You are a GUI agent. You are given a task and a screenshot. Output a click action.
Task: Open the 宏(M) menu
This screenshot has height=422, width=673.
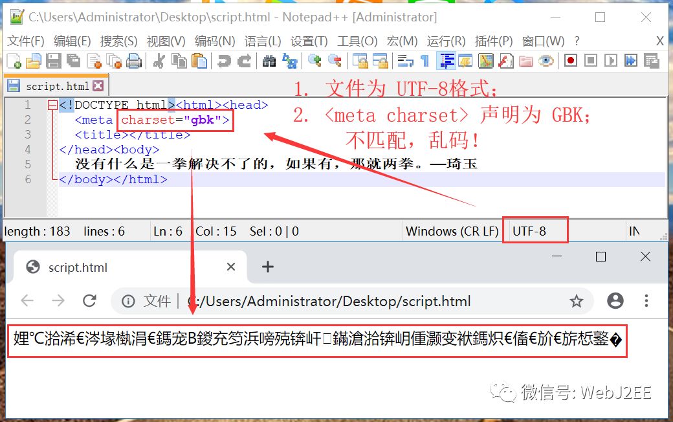[402, 41]
